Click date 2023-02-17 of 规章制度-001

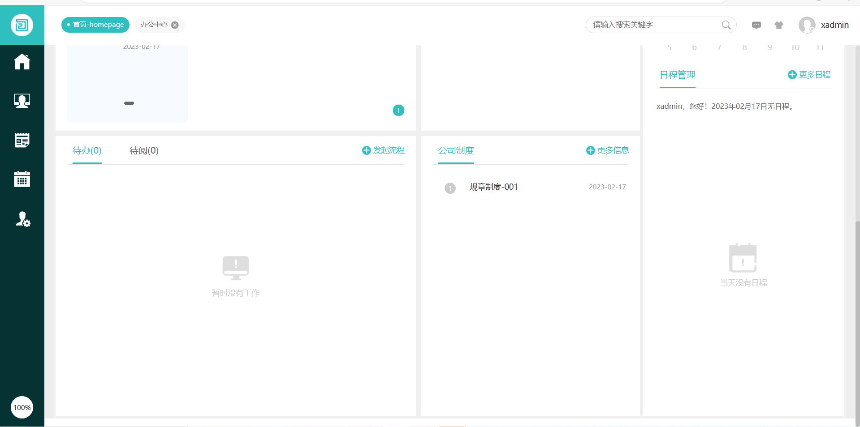click(607, 187)
